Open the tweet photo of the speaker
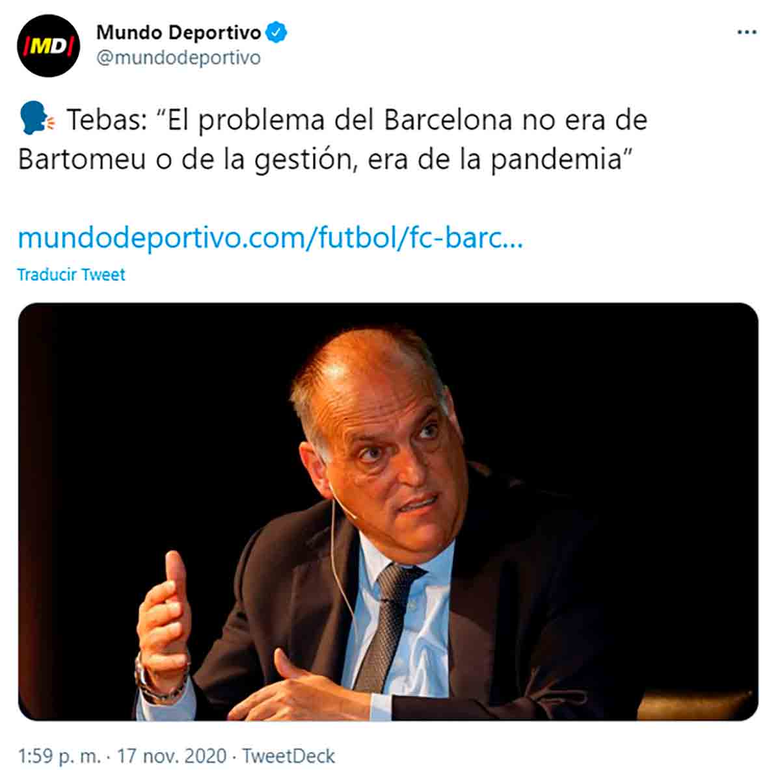 point(388,512)
